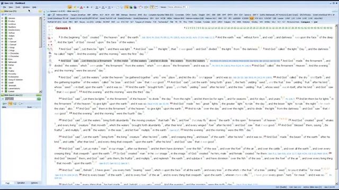Select the Ecclesiastes book icon
This screenshot has height=190, width=339.
(6, 77)
